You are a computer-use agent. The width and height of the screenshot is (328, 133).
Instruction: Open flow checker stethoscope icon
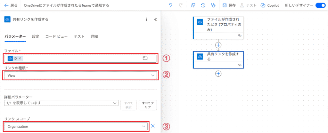(x=213, y=5)
